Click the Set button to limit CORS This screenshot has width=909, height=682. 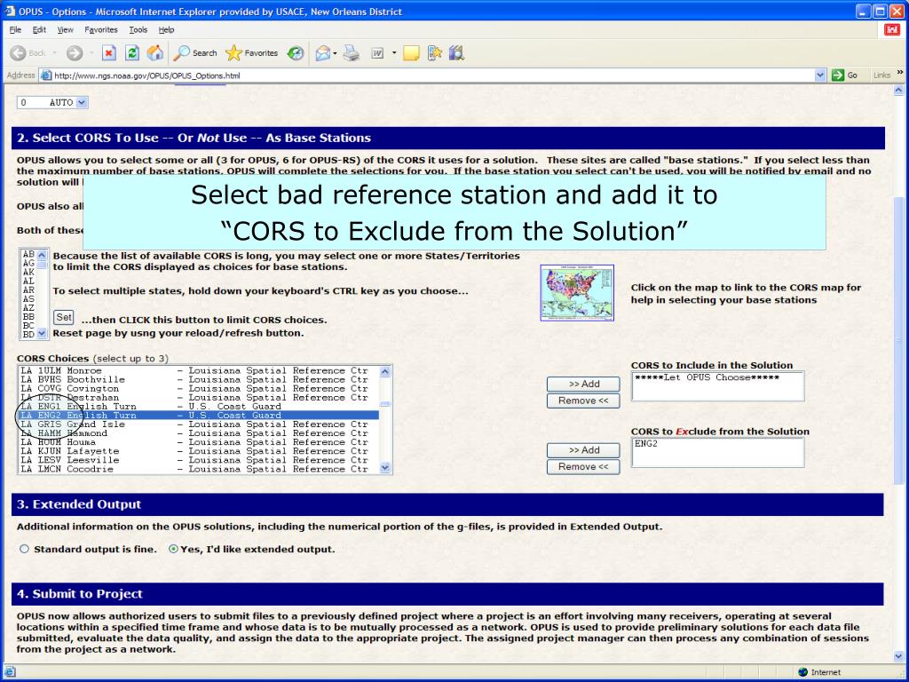point(64,317)
